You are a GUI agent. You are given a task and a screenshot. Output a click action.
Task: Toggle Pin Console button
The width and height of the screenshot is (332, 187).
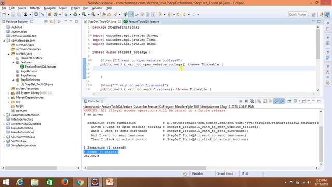[289, 101]
